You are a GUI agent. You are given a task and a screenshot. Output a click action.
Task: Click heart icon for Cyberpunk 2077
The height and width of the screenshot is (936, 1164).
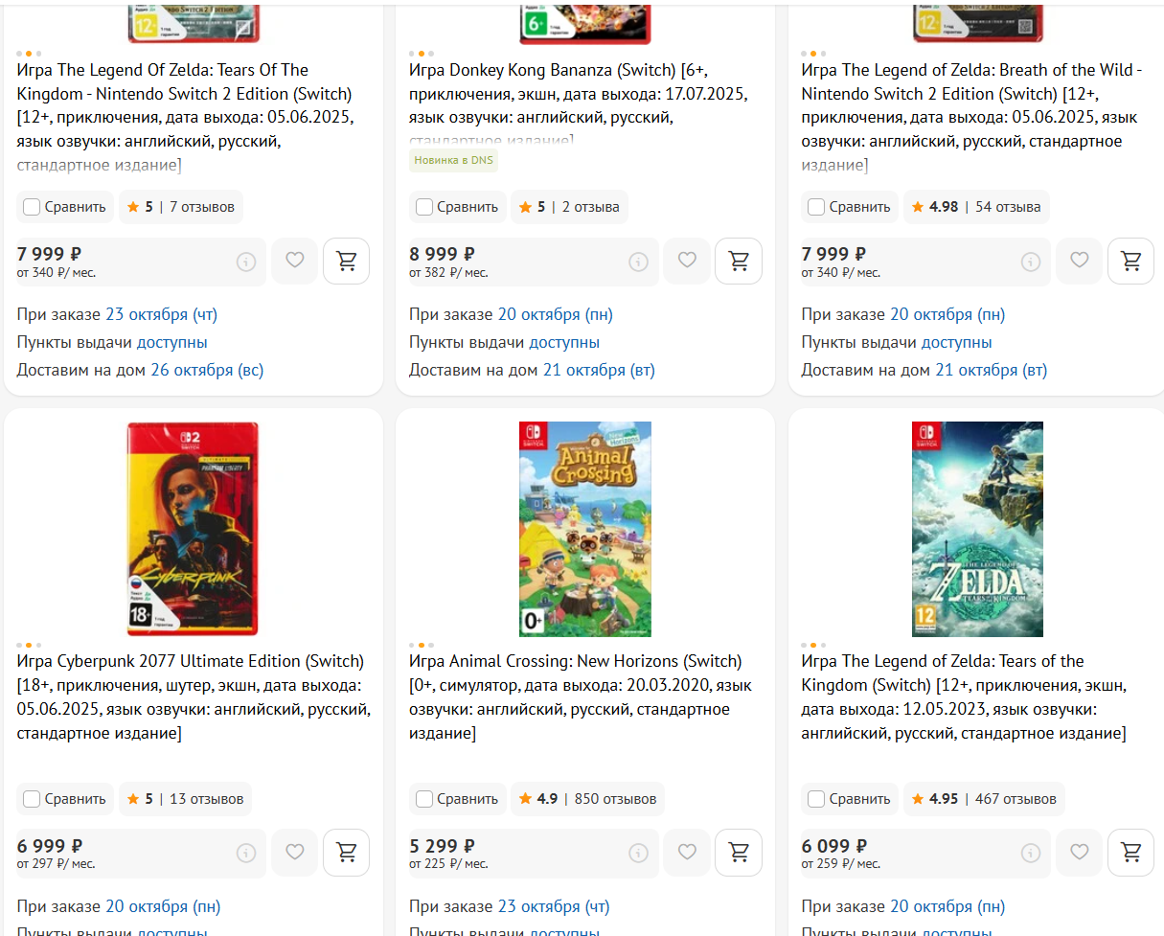pos(295,853)
